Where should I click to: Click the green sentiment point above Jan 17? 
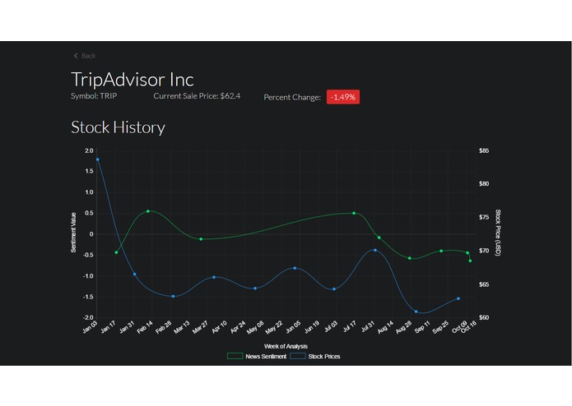pyautogui.click(x=116, y=252)
